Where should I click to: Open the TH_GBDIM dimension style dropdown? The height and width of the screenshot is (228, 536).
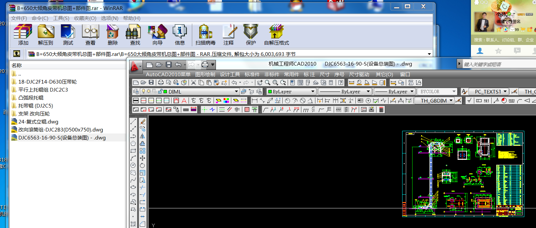coord(451,101)
